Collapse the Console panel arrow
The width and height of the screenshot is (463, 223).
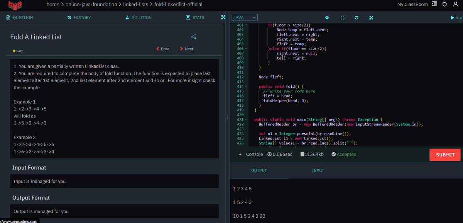[241, 154]
